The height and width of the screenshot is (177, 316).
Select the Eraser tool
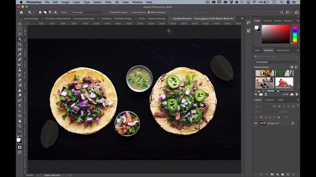tap(20, 80)
